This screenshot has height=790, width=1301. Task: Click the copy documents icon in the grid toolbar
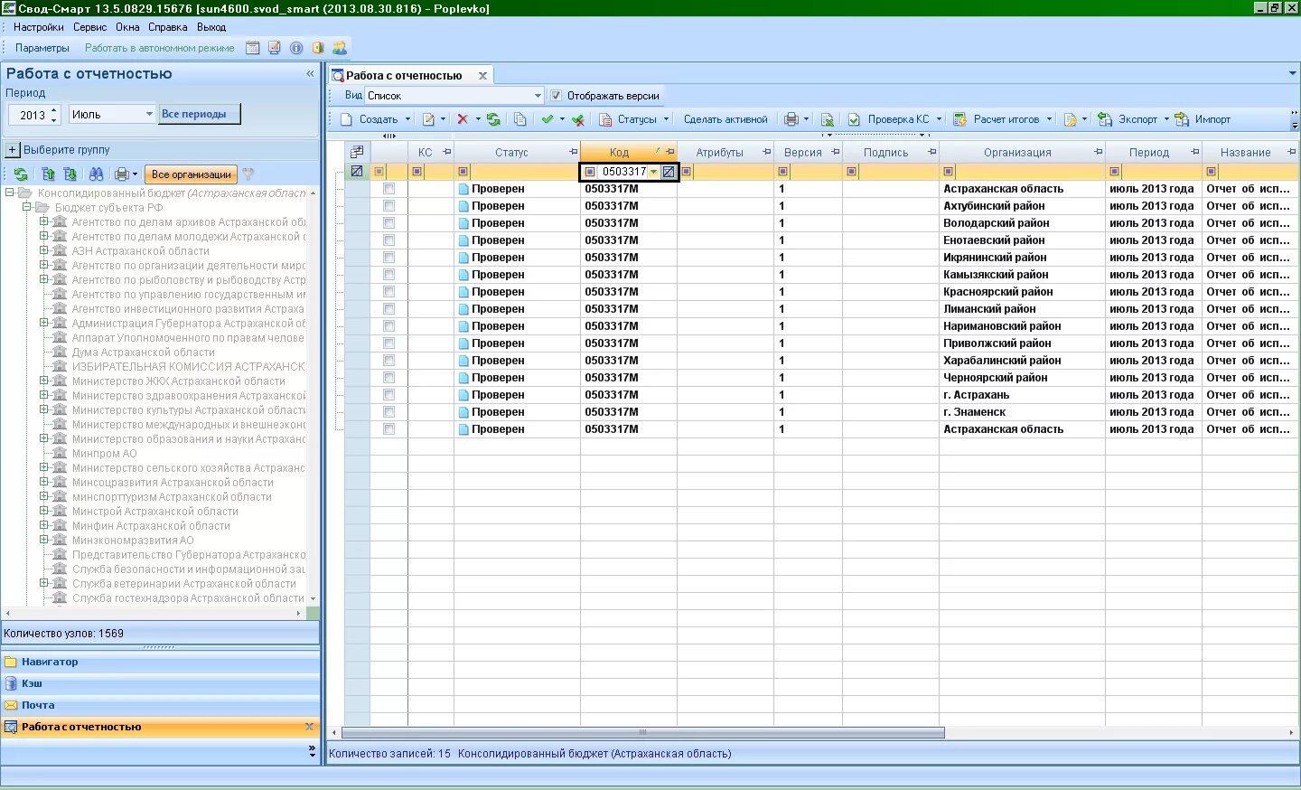coord(520,119)
